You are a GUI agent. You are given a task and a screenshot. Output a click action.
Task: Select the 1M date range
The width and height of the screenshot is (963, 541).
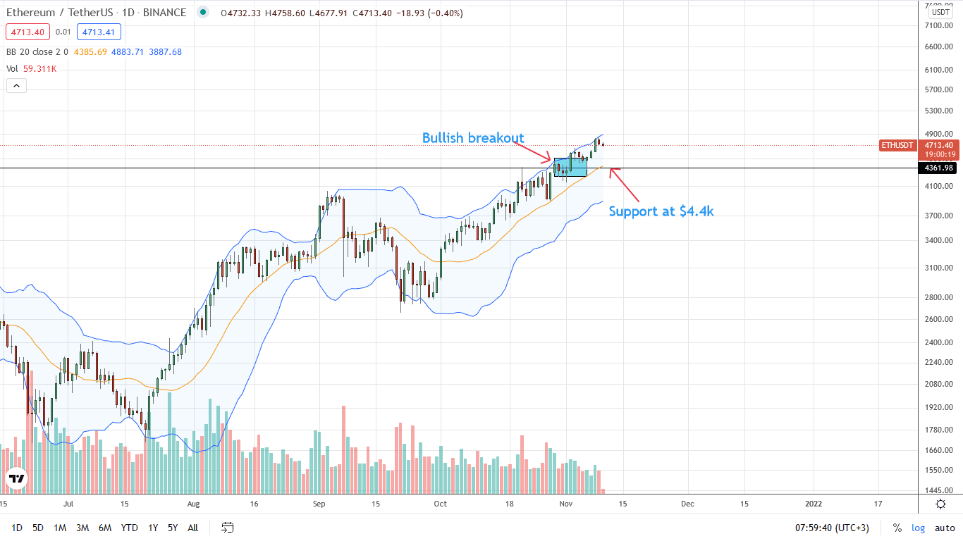[60, 528]
